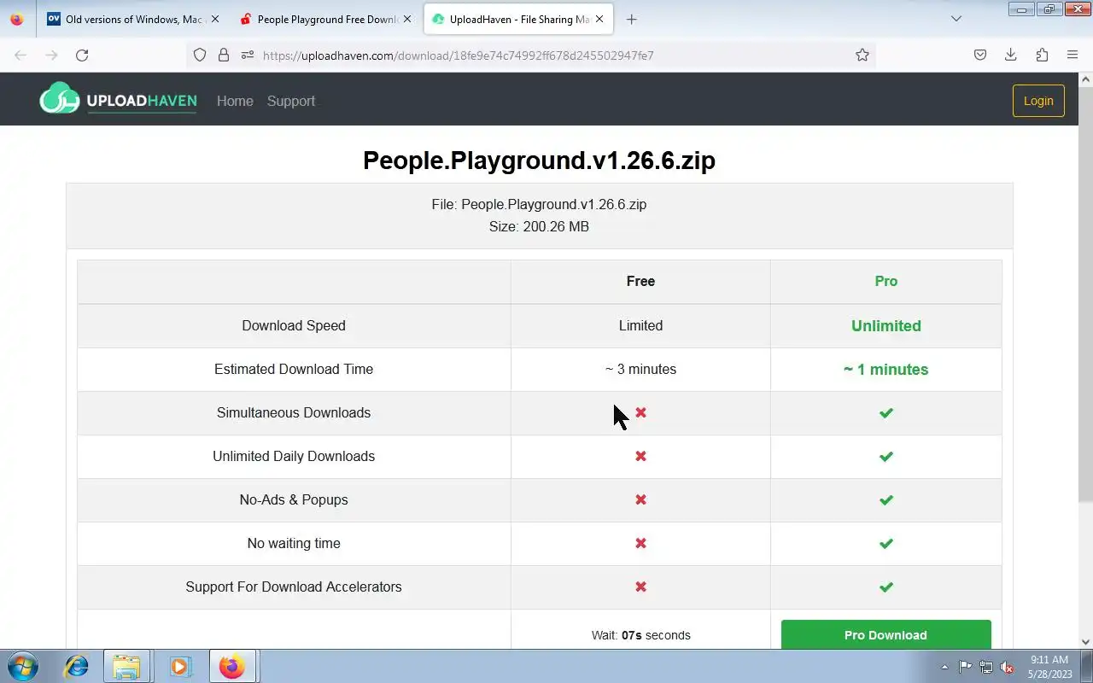Close the UploadHaven tab
The height and width of the screenshot is (683, 1093).
599,19
